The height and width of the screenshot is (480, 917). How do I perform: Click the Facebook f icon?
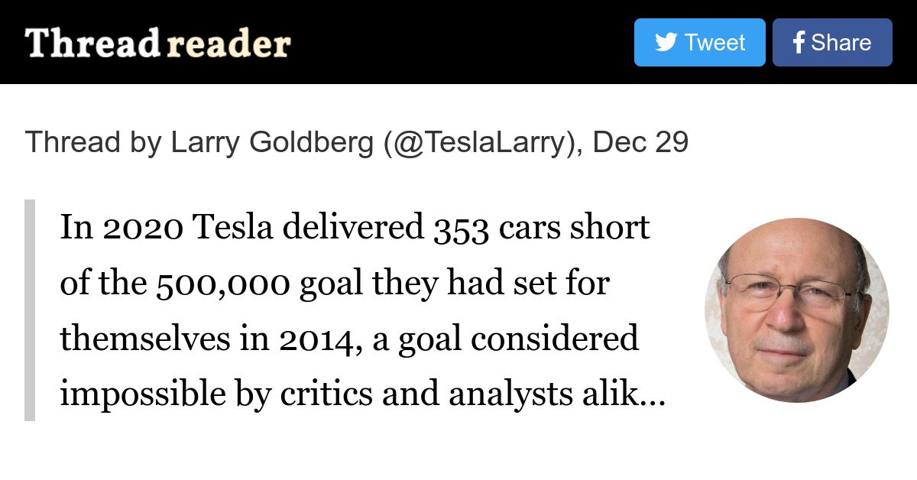[799, 43]
